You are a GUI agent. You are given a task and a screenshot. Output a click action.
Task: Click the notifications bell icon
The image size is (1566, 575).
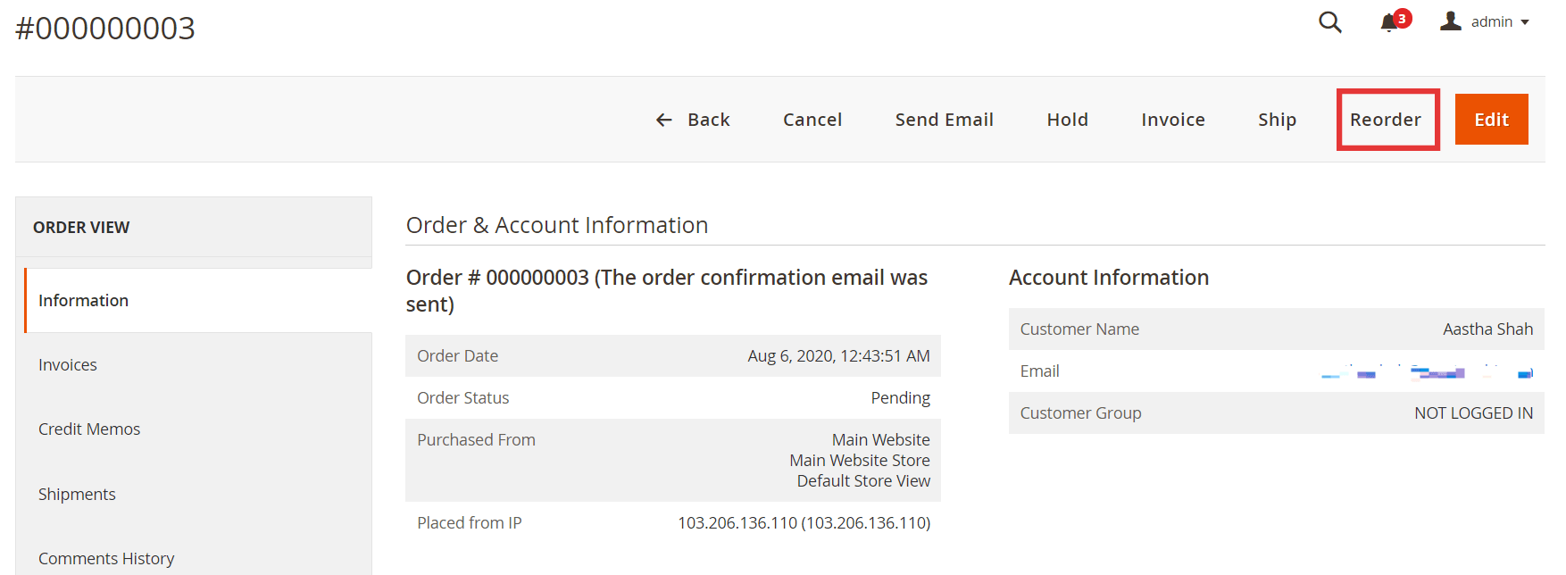[x=1389, y=24]
